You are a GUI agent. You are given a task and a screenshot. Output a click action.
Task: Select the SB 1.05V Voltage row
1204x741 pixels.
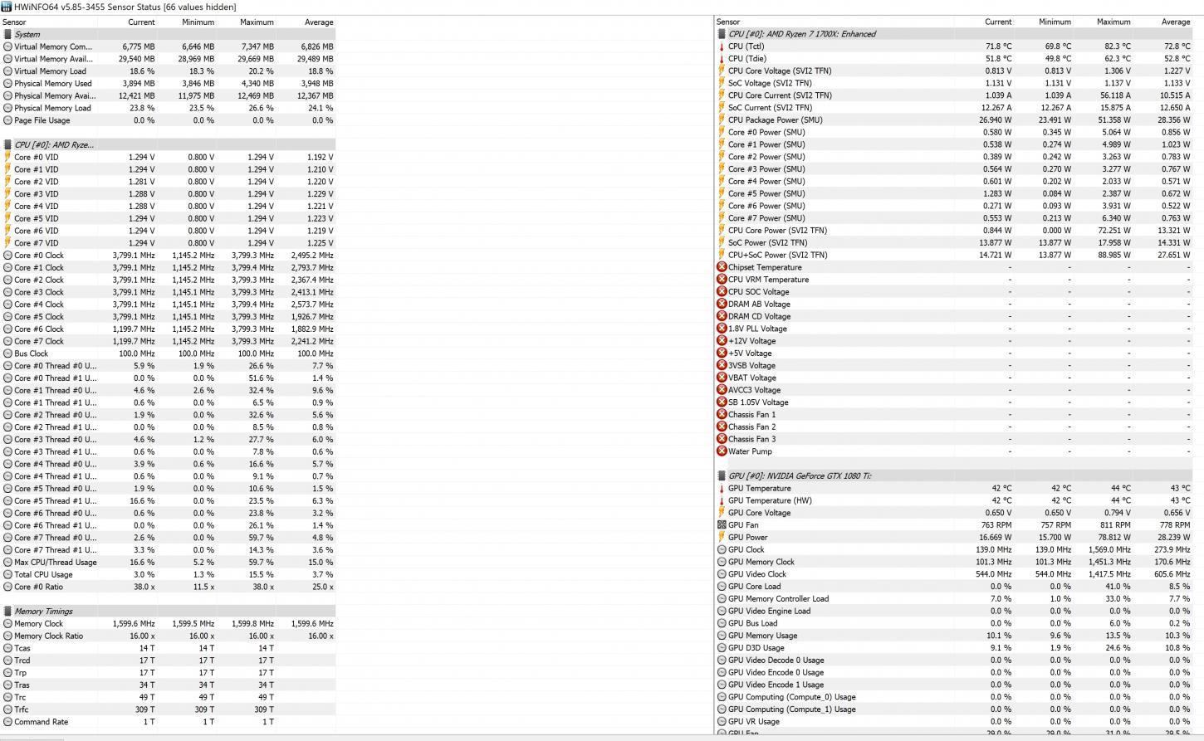tap(954, 402)
